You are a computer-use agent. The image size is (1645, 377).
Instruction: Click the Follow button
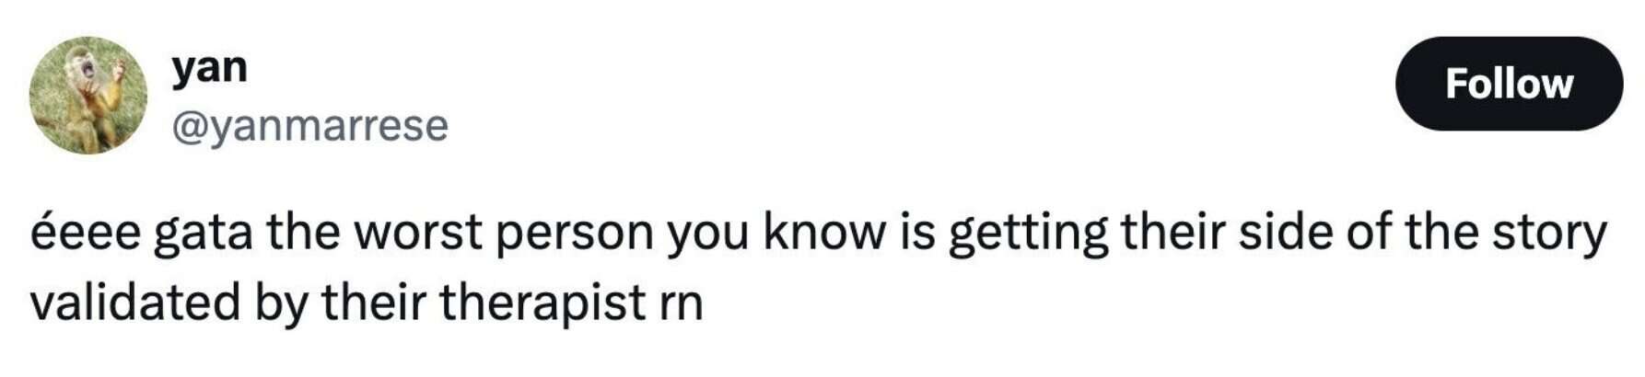click(x=1508, y=84)
